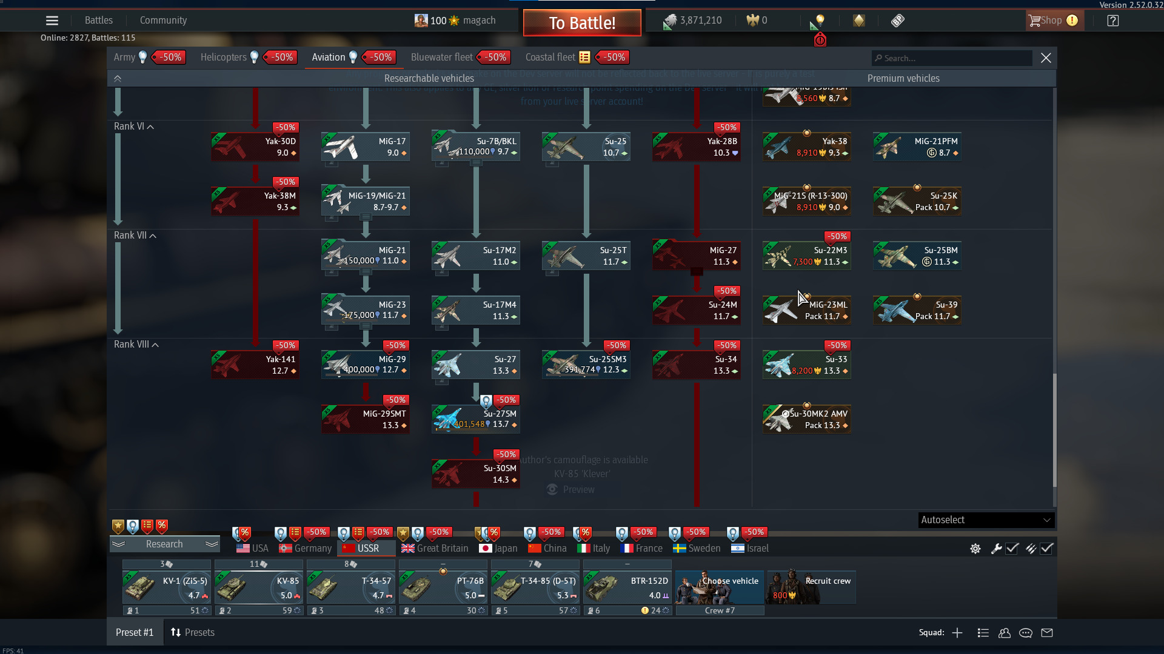The height and width of the screenshot is (654, 1164).
Task: Click the Silver Lions currency icon
Action: [669, 21]
